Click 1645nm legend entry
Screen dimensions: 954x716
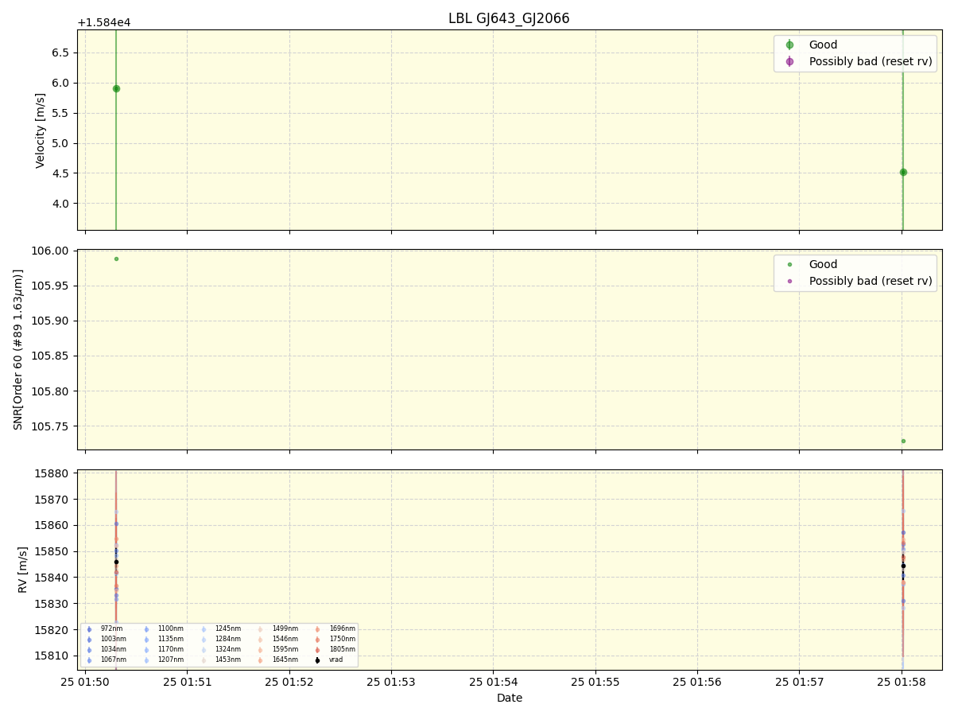point(277,660)
